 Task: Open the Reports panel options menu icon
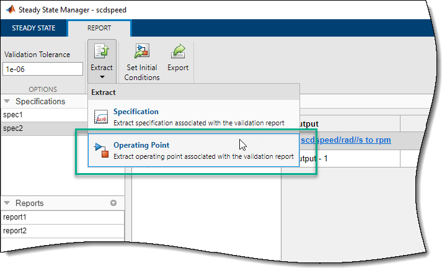(x=113, y=203)
